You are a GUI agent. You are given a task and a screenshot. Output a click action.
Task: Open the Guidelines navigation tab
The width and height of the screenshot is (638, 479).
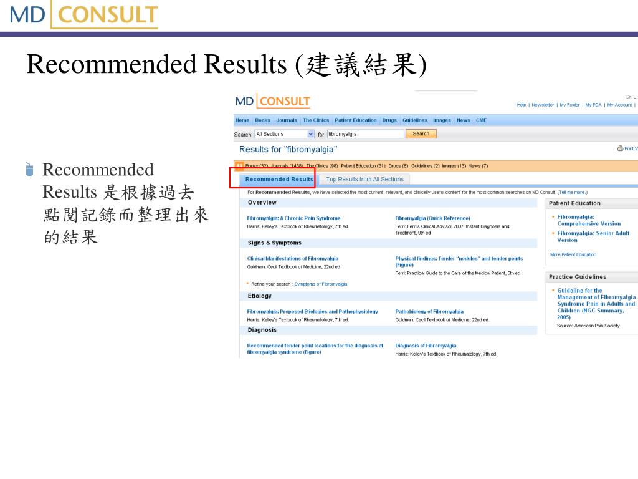click(x=414, y=120)
